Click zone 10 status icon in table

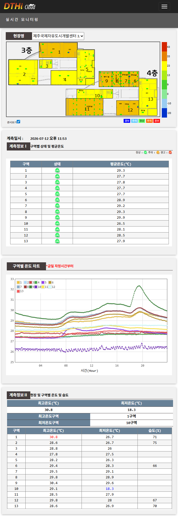click(57, 223)
